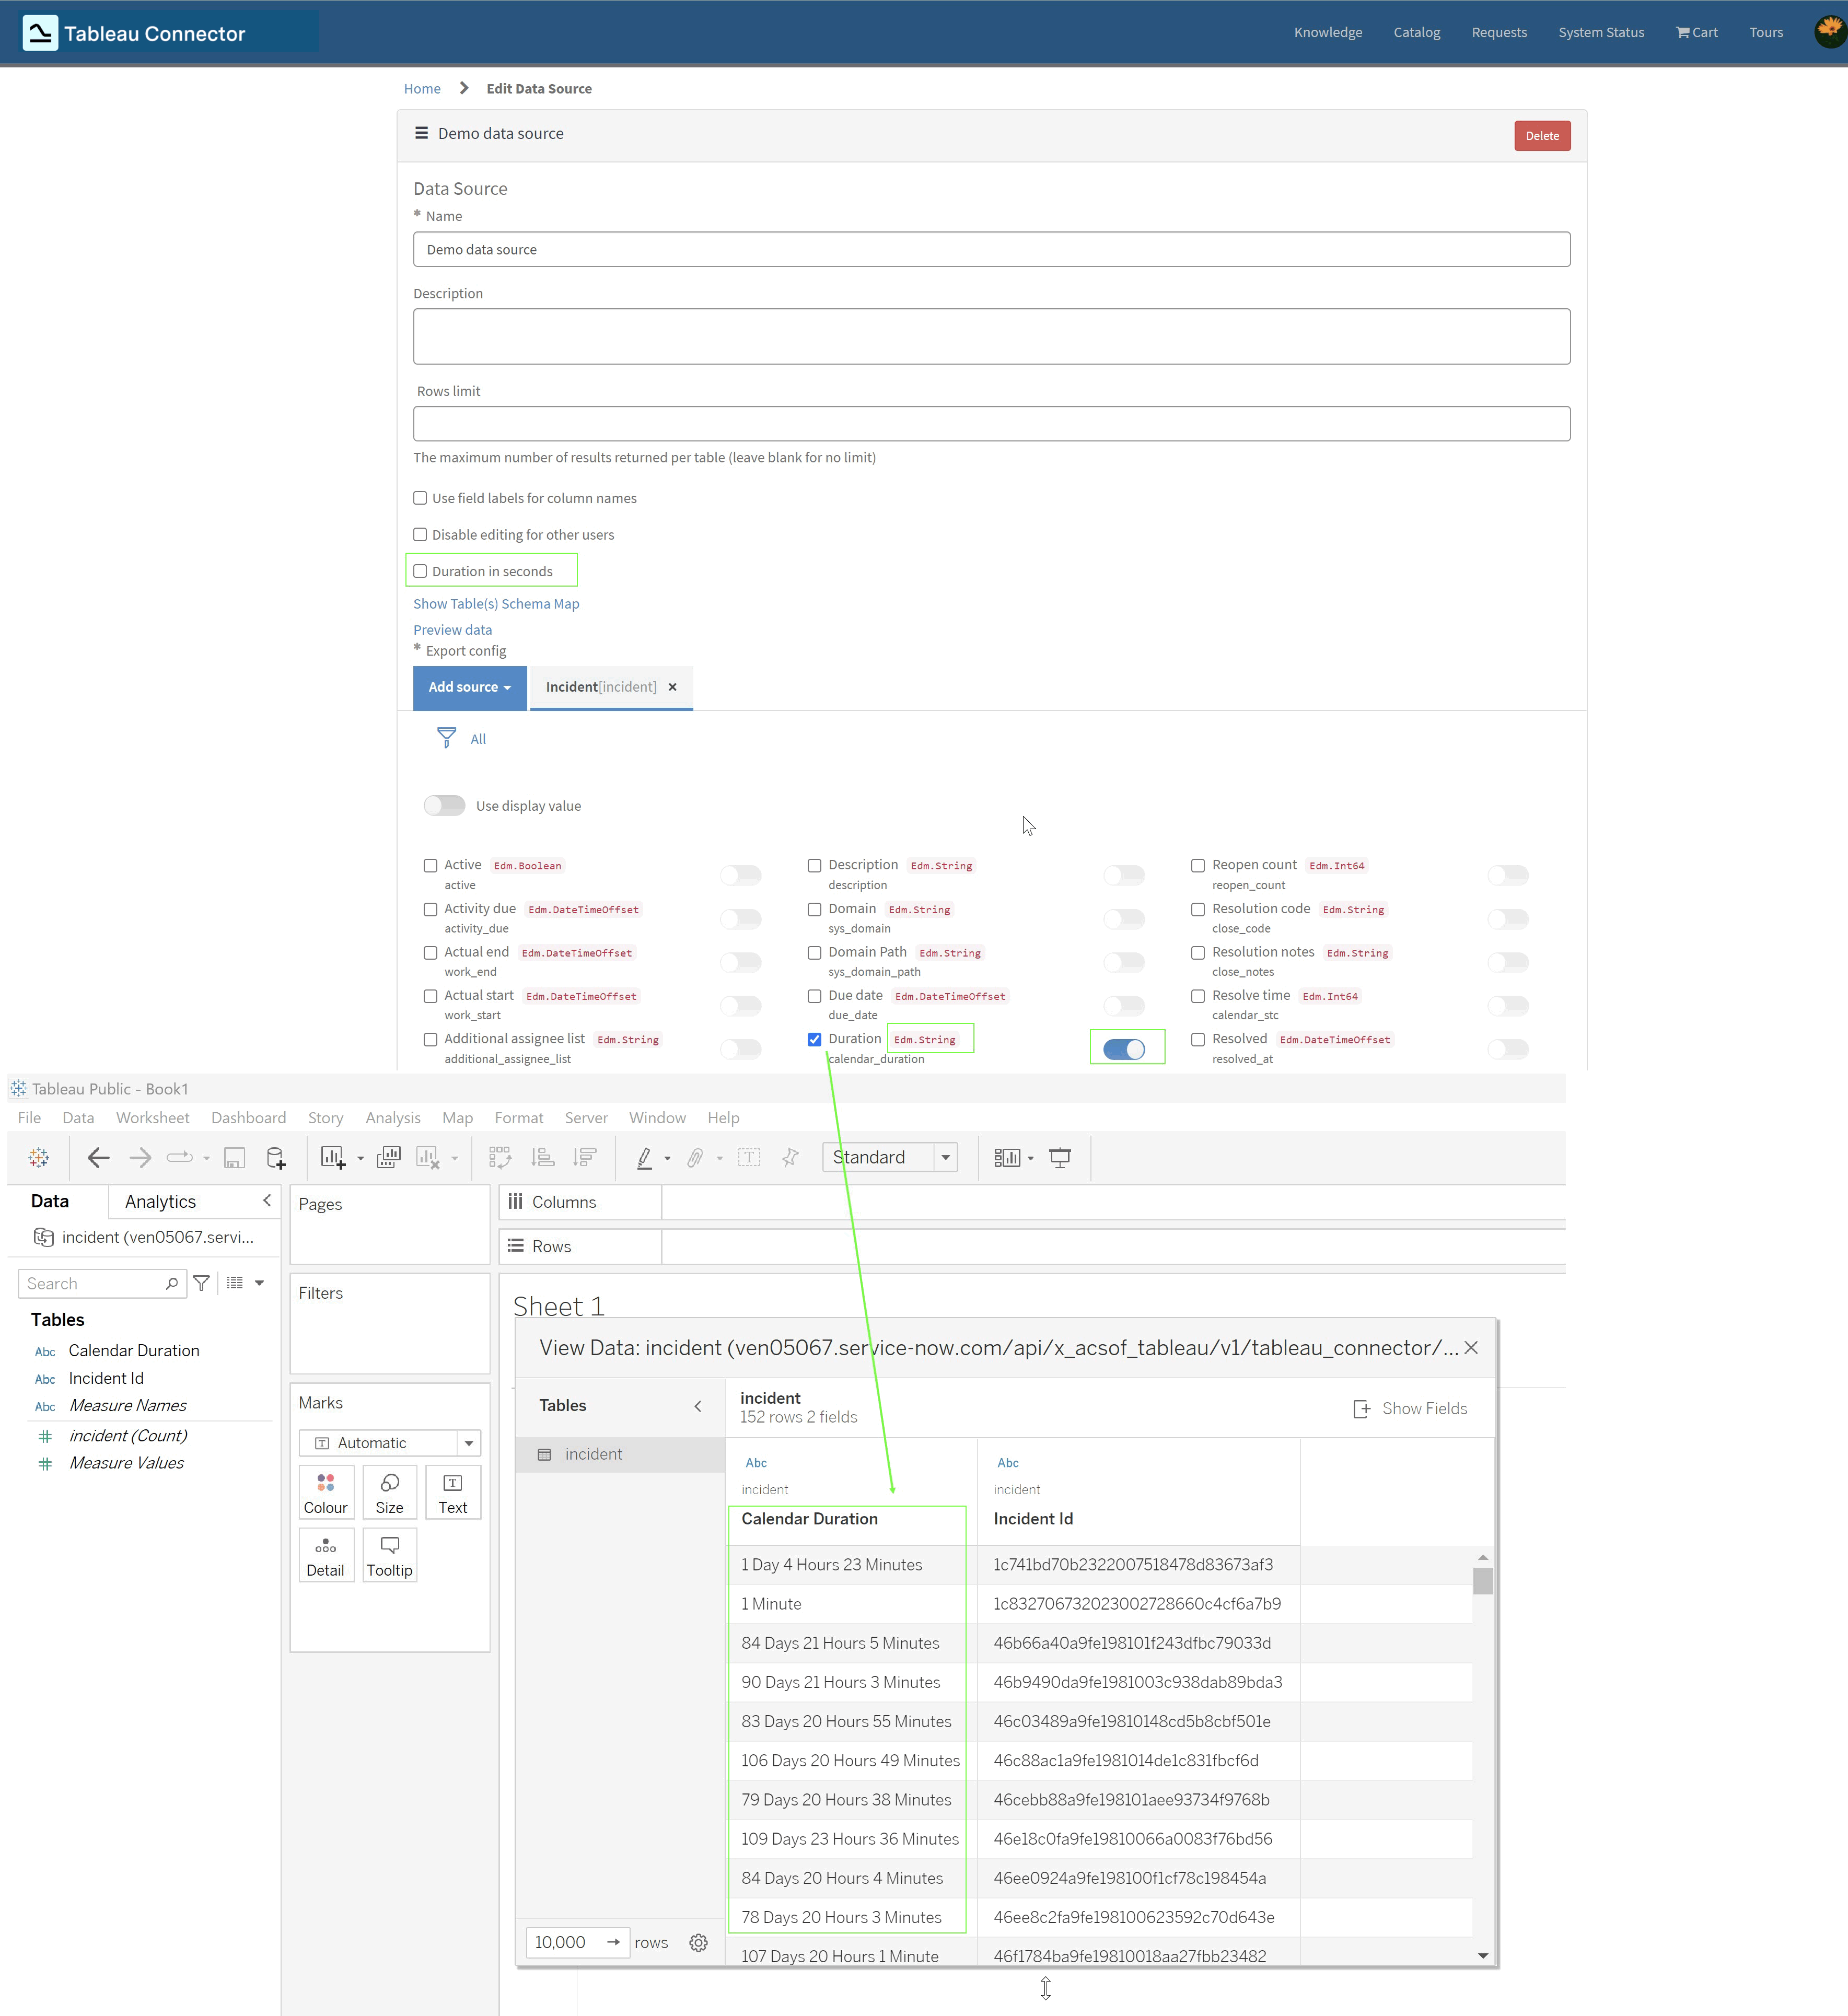This screenshot has height=2016, width=1848.
Task: Collapse the Tables pane in View Data
Action: [698, 1406]
